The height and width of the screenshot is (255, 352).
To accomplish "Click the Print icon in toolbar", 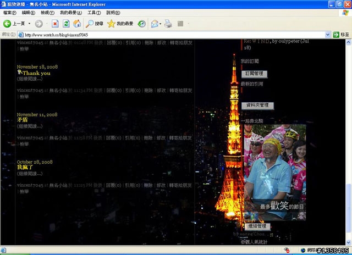I will pos(168,24).
